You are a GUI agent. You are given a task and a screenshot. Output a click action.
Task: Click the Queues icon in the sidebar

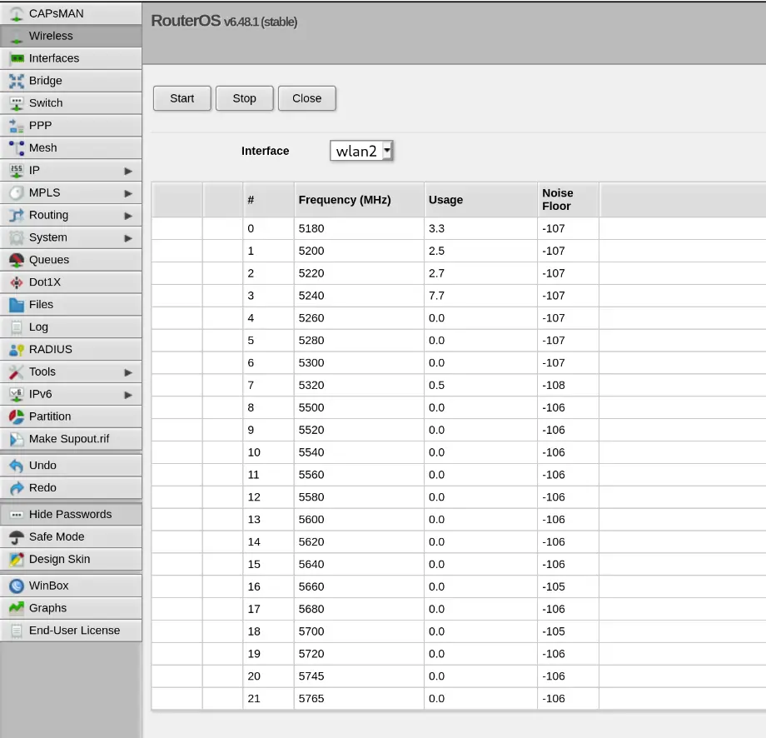[x=17, y=260]
